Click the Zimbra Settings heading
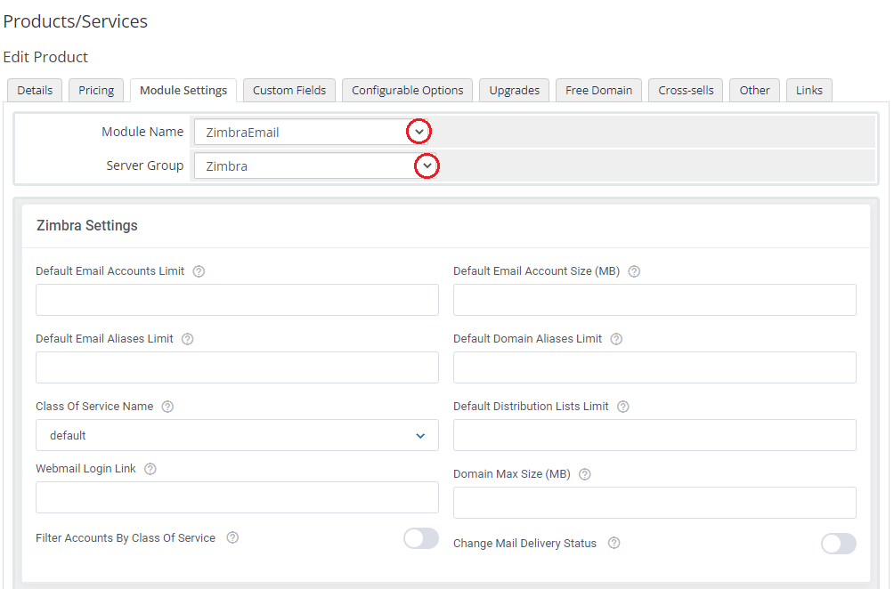894x589 pixels. point(87,226)
